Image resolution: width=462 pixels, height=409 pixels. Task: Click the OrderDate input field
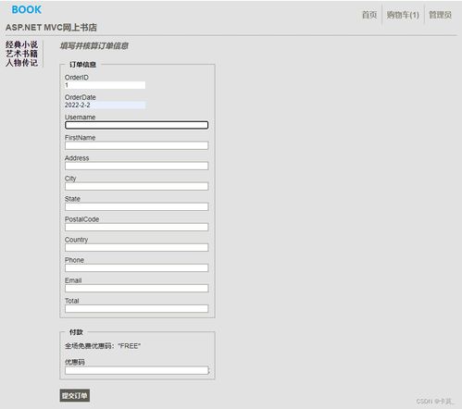105,105
